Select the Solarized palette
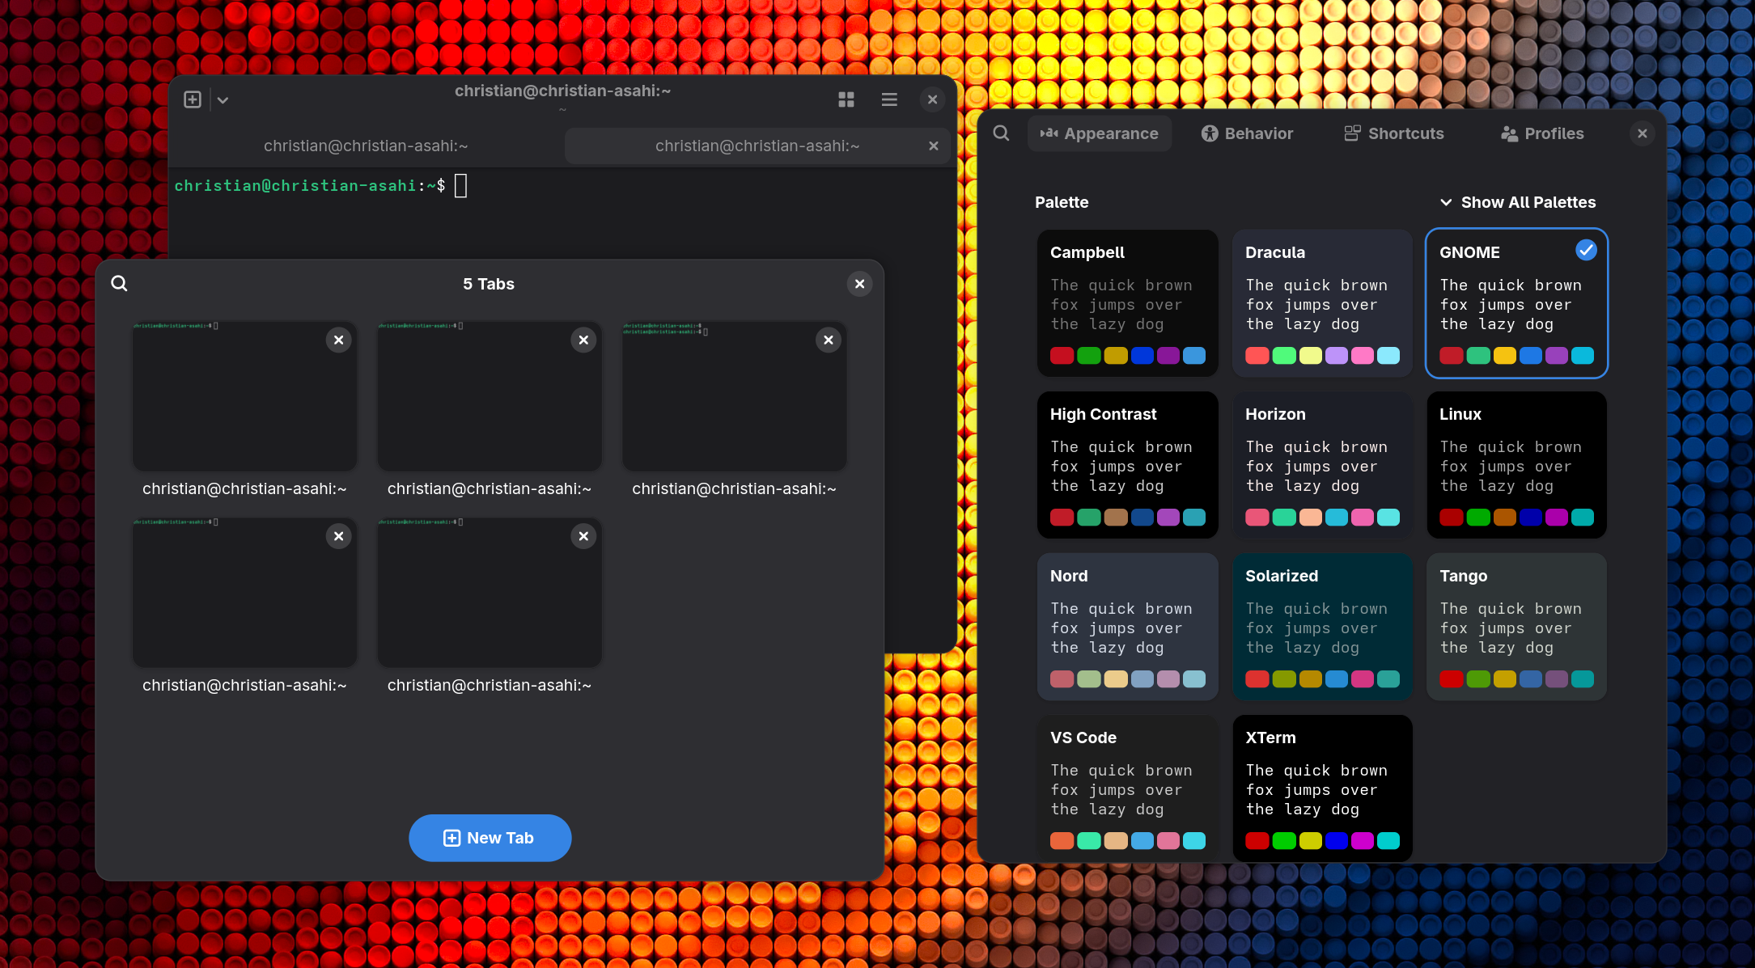 pyautogui.click(x=1322, y=627)
